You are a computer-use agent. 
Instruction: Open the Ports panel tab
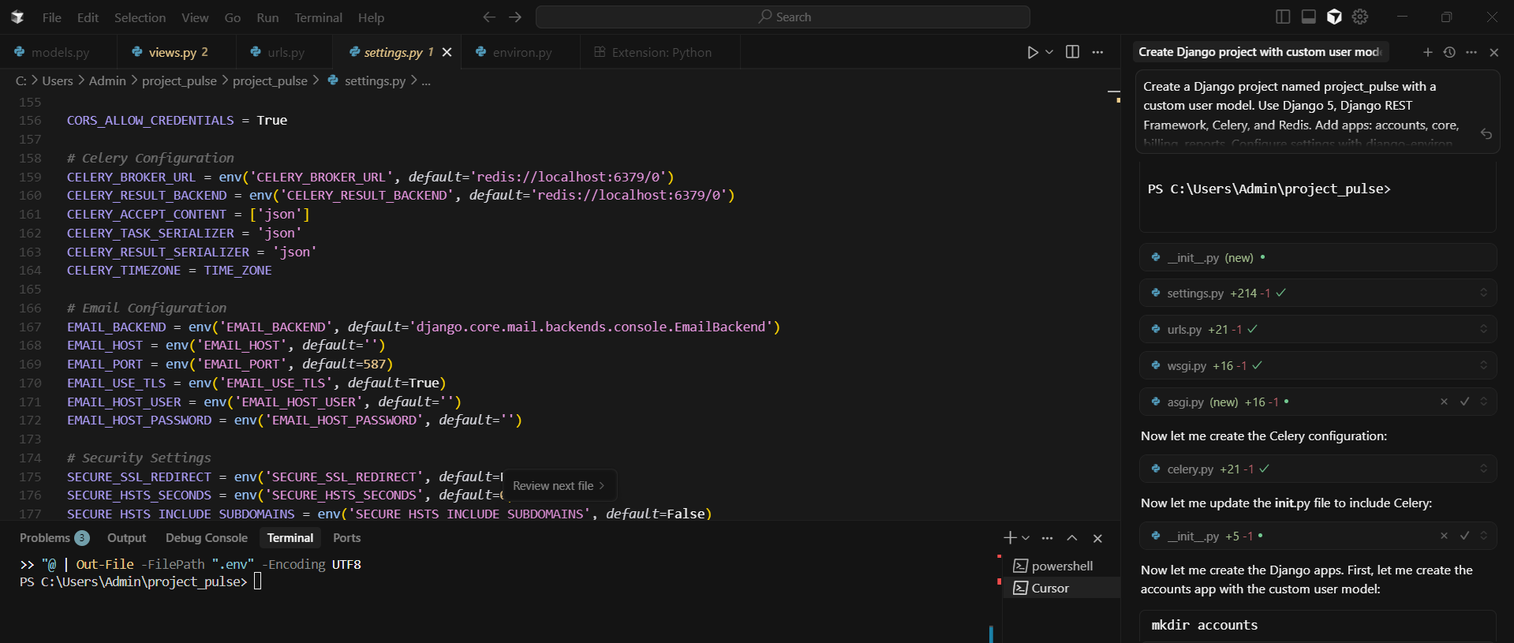[x=346, y=538]
